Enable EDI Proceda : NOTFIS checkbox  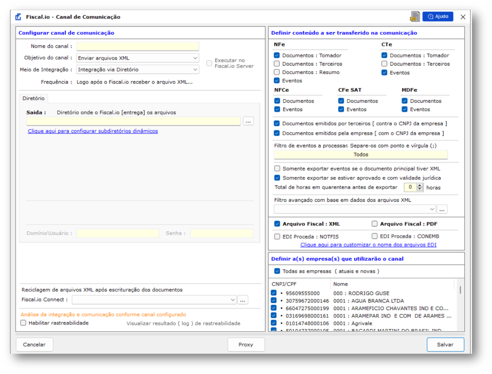coord(277,236)
